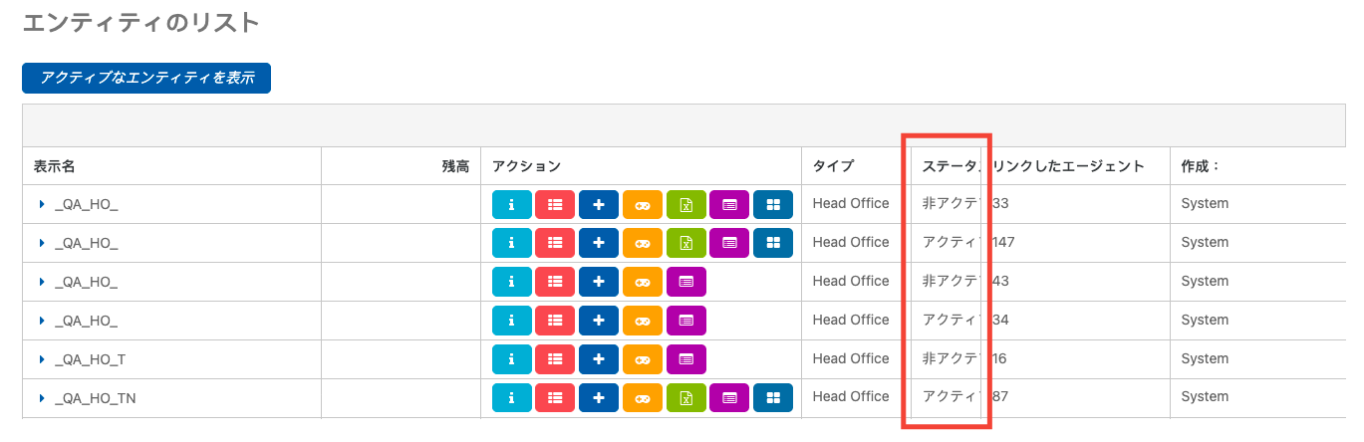This screenshot has width=1364, height=442.
Task: Expand the _QA_HO_TN entity tree arrow
Action: [x=42, y=398]
